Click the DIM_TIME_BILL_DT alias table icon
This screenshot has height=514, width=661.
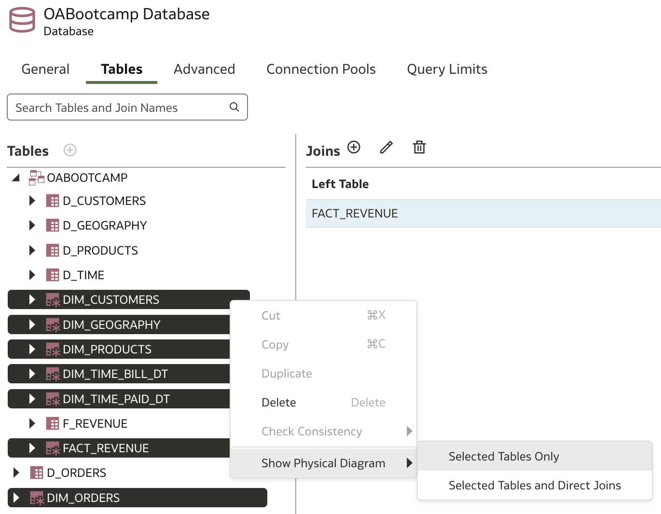(53, 374)
